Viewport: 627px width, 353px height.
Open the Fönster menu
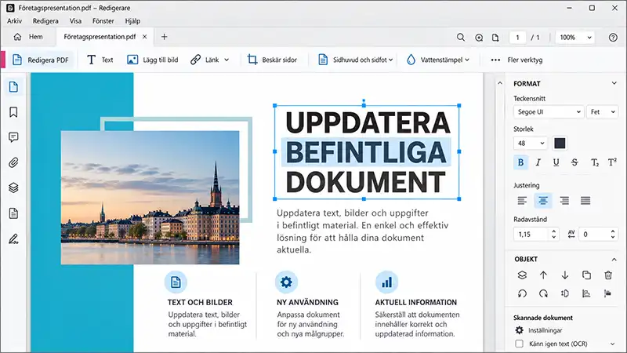click(x=103, y=21)
